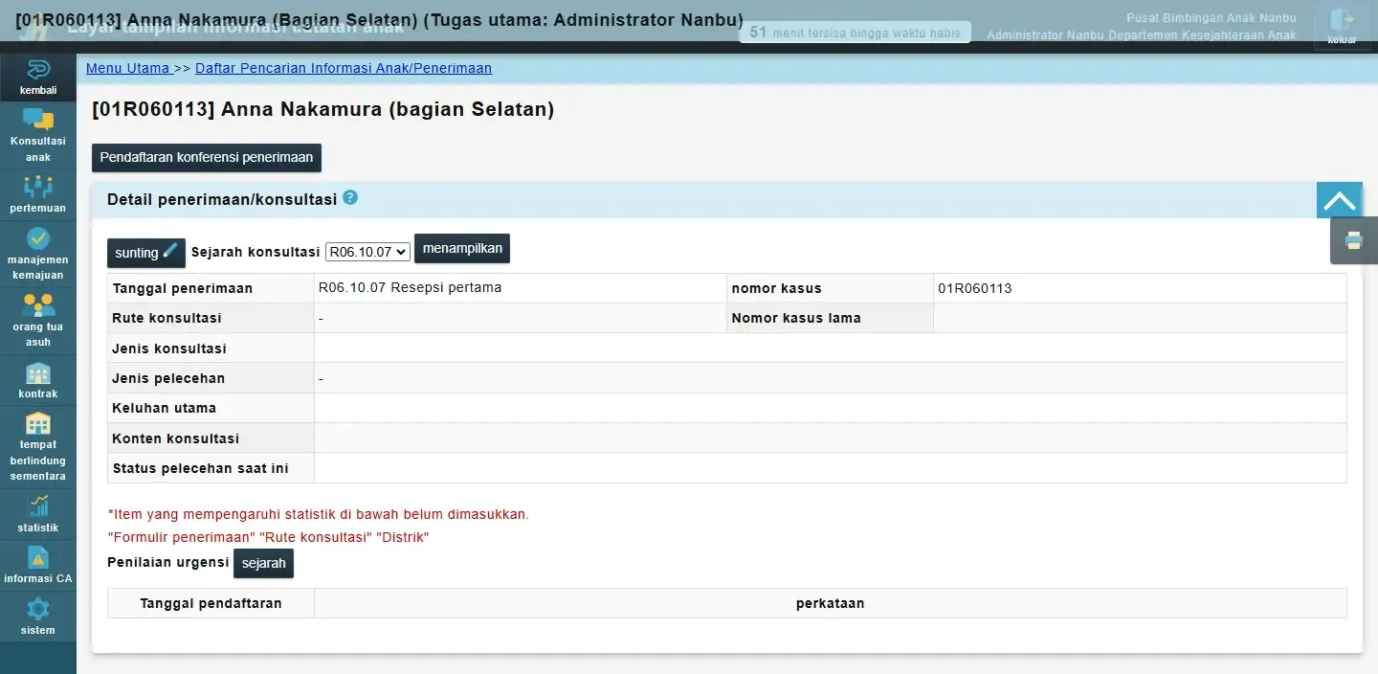Open the statistik chart icon
This screenshot has height=674, width=1378.
38,506
